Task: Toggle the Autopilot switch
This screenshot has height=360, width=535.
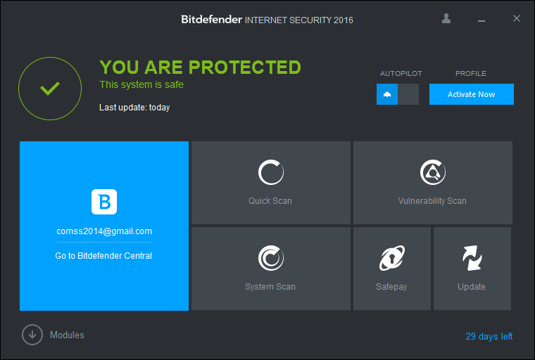Action: pyautogui.click(x=398, y=94)
